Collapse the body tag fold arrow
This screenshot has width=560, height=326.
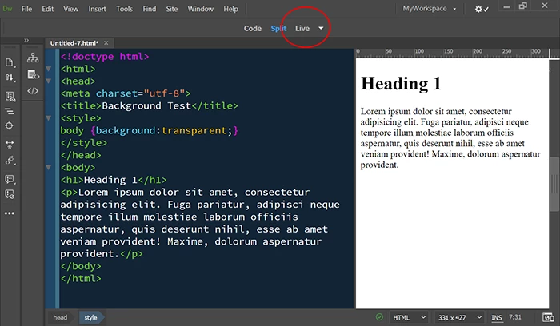coord(49,167)
